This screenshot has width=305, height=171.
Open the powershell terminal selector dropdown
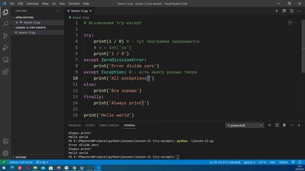(244, 125)
